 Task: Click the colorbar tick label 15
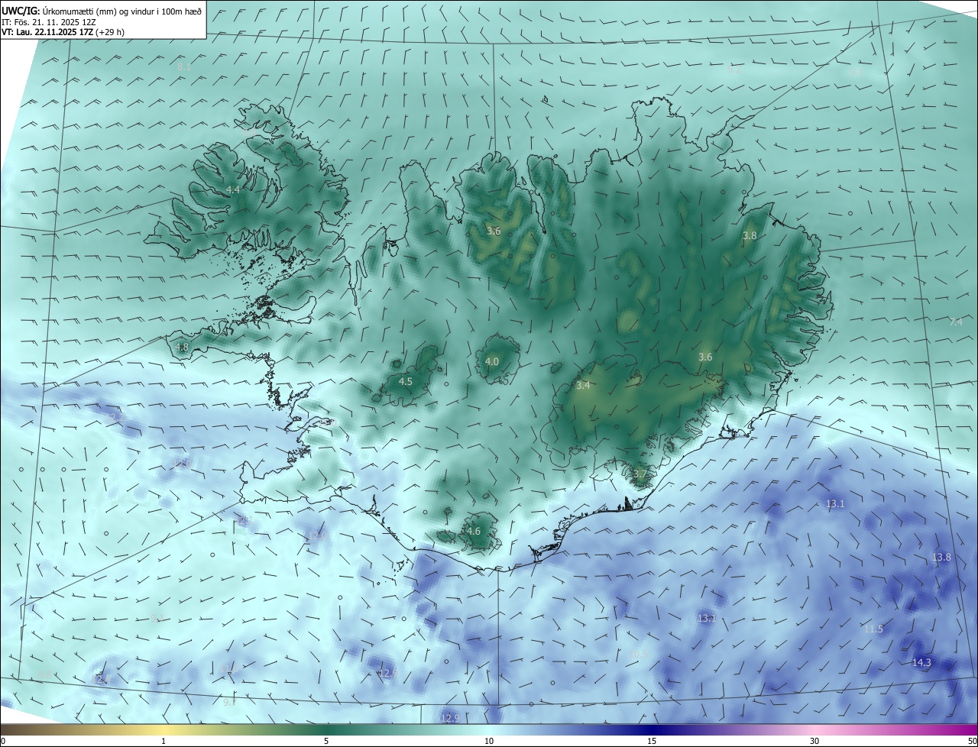(x=652, y=742)
